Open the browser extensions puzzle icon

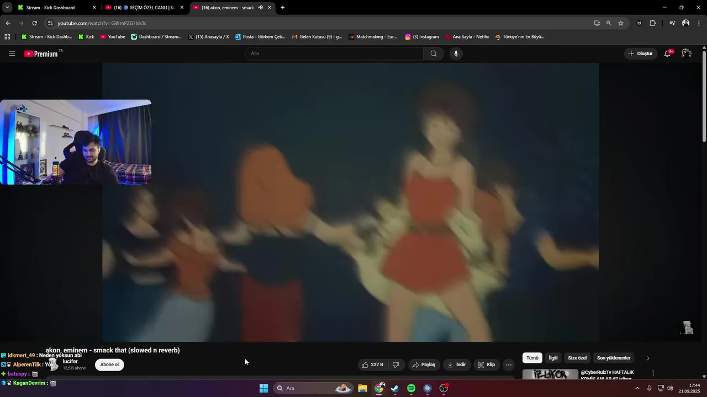[x=653, y=23]
